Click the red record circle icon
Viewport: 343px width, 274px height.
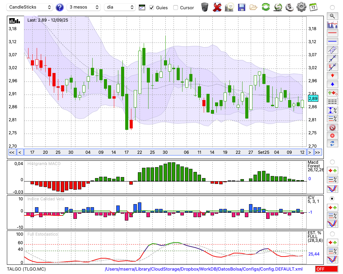pyautogui.click(x=332, y=136)
